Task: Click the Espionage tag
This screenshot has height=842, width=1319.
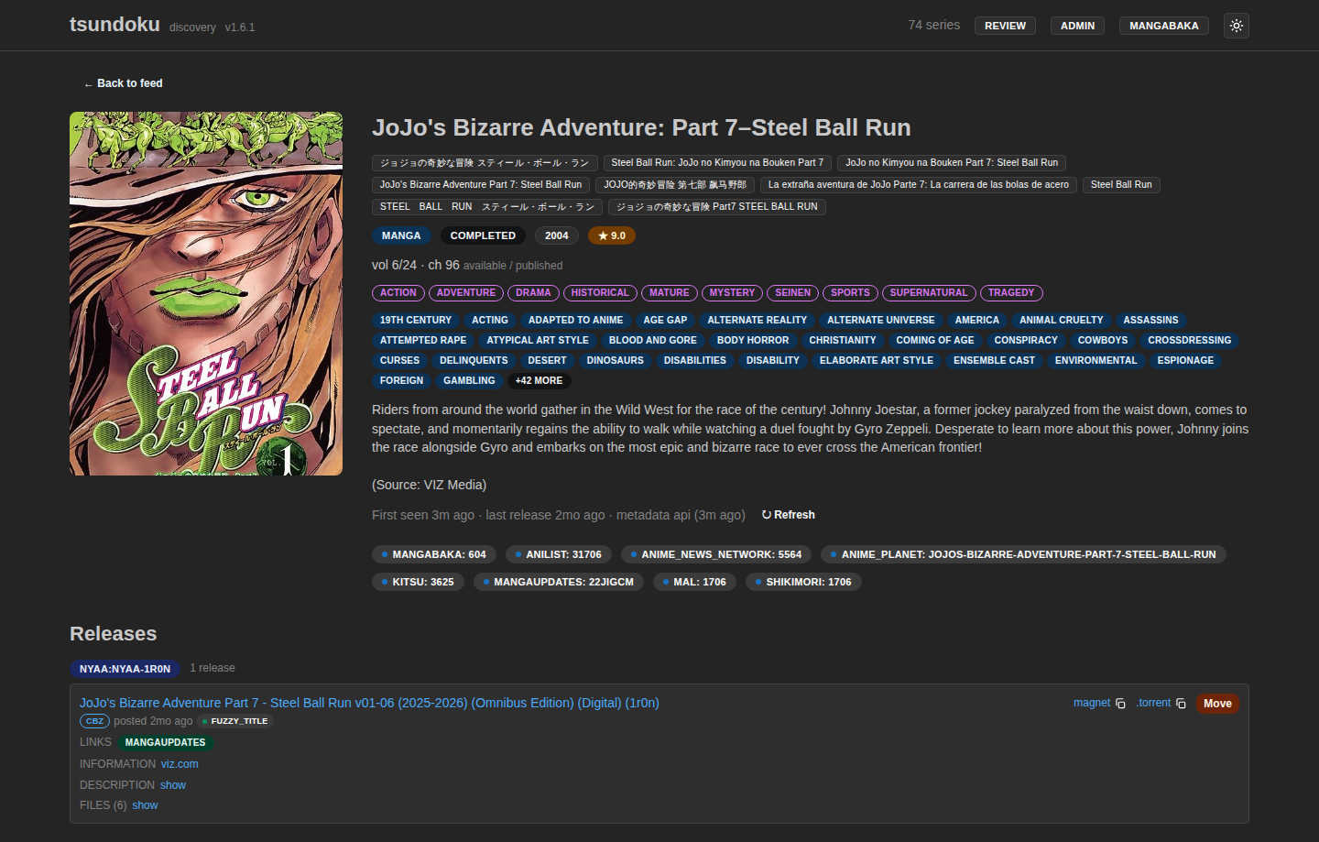Action: click(1185, 361)
